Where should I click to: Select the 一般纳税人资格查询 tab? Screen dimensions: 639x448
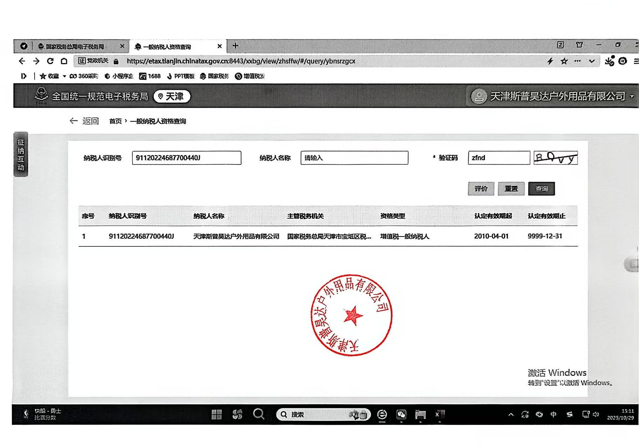click(167, 47)
